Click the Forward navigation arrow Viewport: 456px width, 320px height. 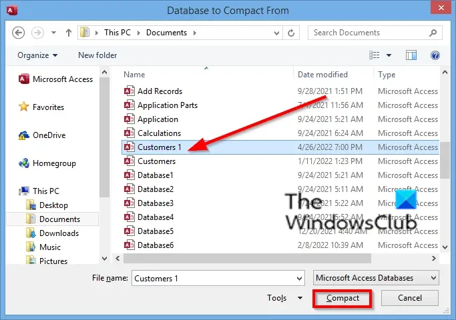point(37,33)
